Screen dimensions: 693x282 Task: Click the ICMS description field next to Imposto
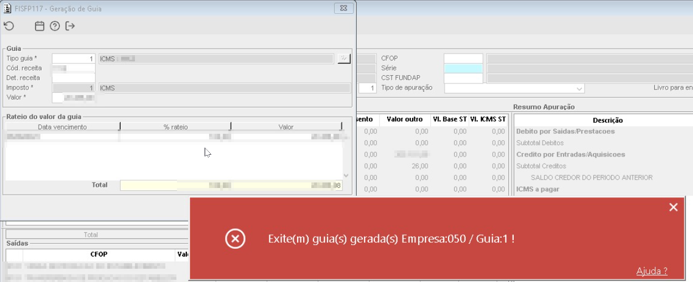click(x=224, y=88)
